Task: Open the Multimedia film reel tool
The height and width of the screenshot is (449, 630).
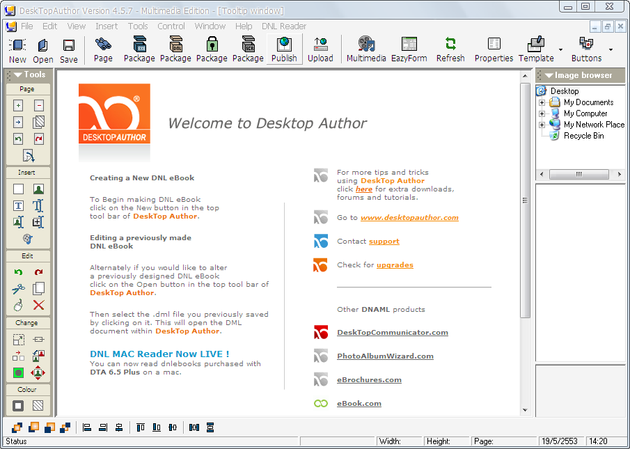Action: (366, 50)
